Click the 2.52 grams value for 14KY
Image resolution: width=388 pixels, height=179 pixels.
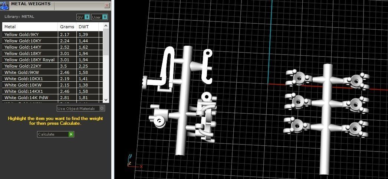65,47
